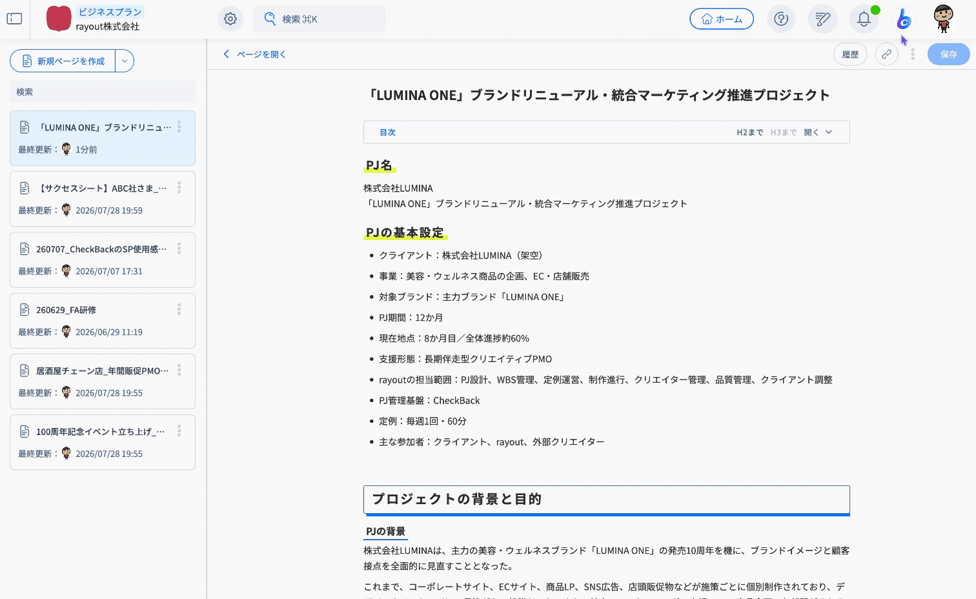Focus the 検索 ⌘K search field

(320, 19)
